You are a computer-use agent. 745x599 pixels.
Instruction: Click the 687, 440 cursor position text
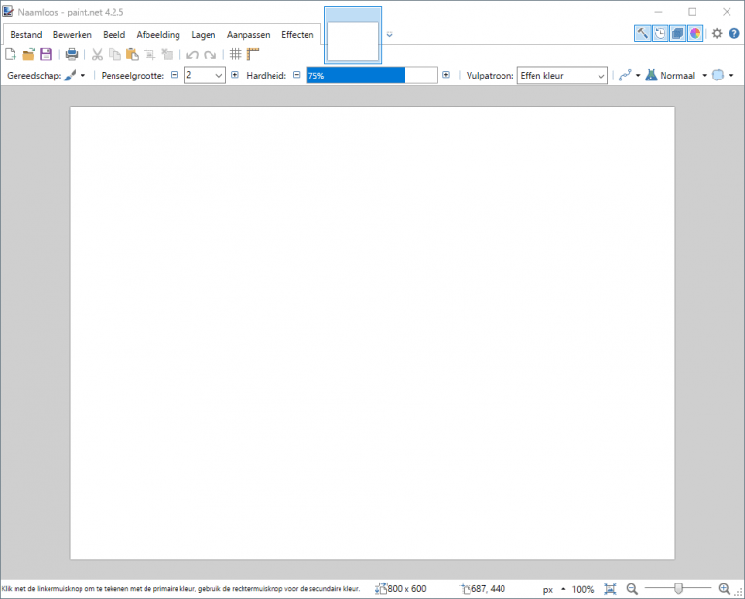tap(489, 589)
